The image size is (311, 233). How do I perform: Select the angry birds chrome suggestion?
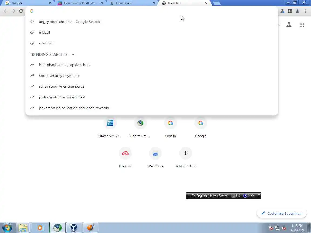152,22
